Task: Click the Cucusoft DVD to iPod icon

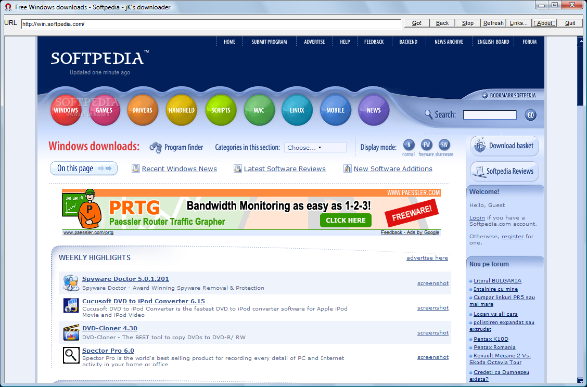Action: 71,305
